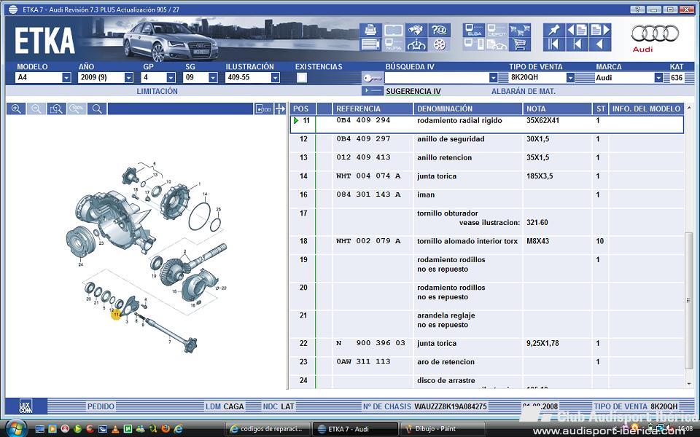Viewport: 700px width, 437px height.
Task: Click the single-bar skip back icon
Action: tap(577, 44)
